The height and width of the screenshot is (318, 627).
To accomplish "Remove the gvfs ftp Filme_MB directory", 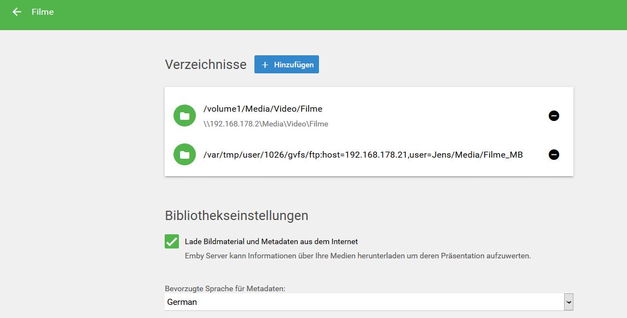I will pyautogui.click(x=554, y=154).
